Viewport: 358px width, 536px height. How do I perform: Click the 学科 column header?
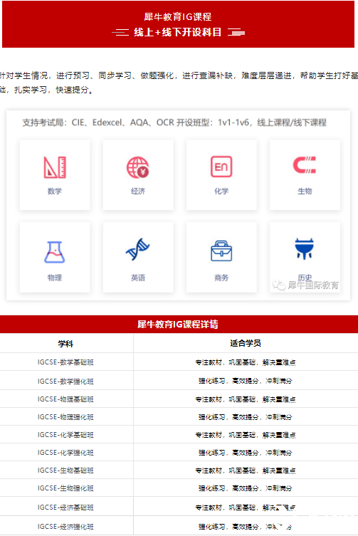65,344
